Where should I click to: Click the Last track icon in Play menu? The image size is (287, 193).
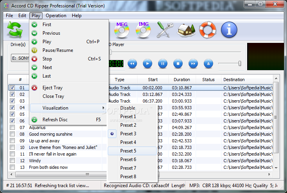pos(34,76)
